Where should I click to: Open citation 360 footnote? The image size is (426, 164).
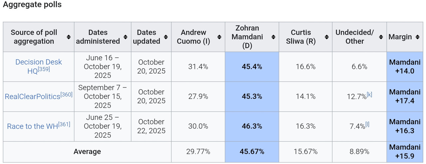pos(67,94)
